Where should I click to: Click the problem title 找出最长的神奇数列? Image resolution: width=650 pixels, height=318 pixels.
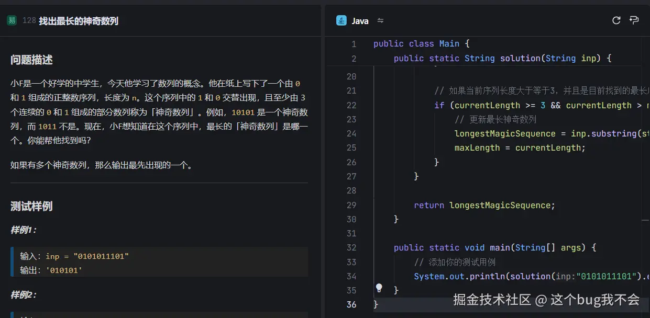(x=79, y=21)
